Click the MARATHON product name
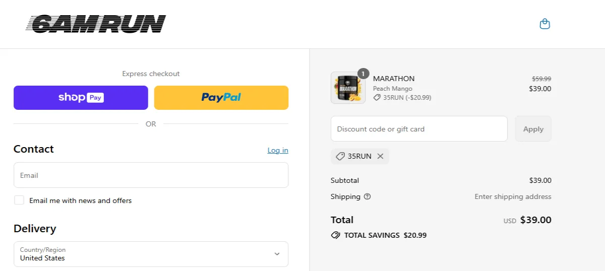Image resolution: width=605 pixels, height=271 pixels. [394, 79]
